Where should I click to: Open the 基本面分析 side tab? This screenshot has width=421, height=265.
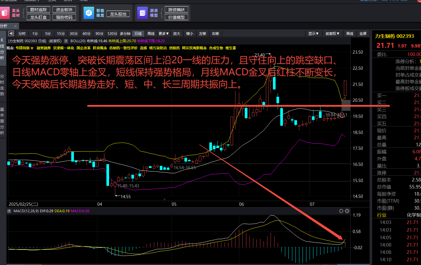[2, 121]
